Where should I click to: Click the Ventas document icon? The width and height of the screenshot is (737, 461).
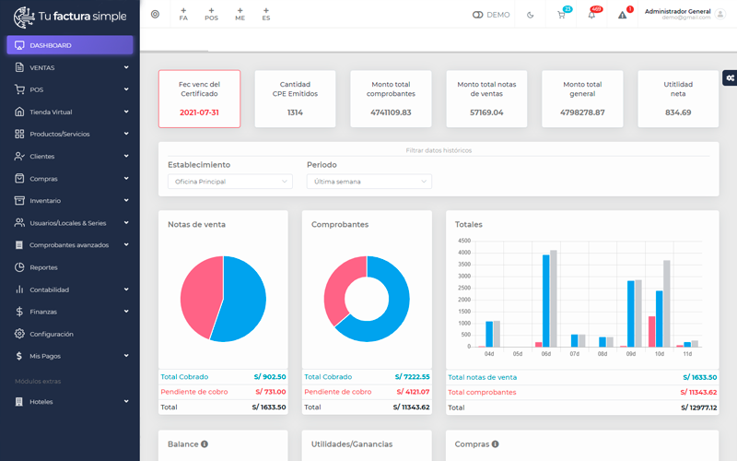[x=19, y=67]
